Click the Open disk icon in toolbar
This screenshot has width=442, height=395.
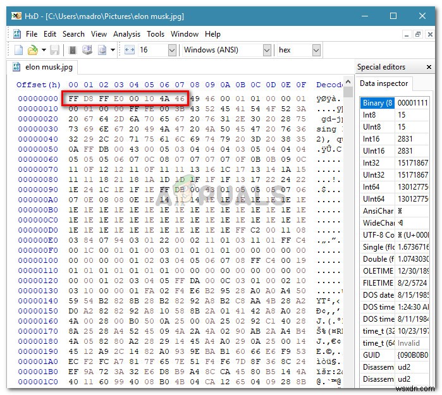tap(87, 50)
